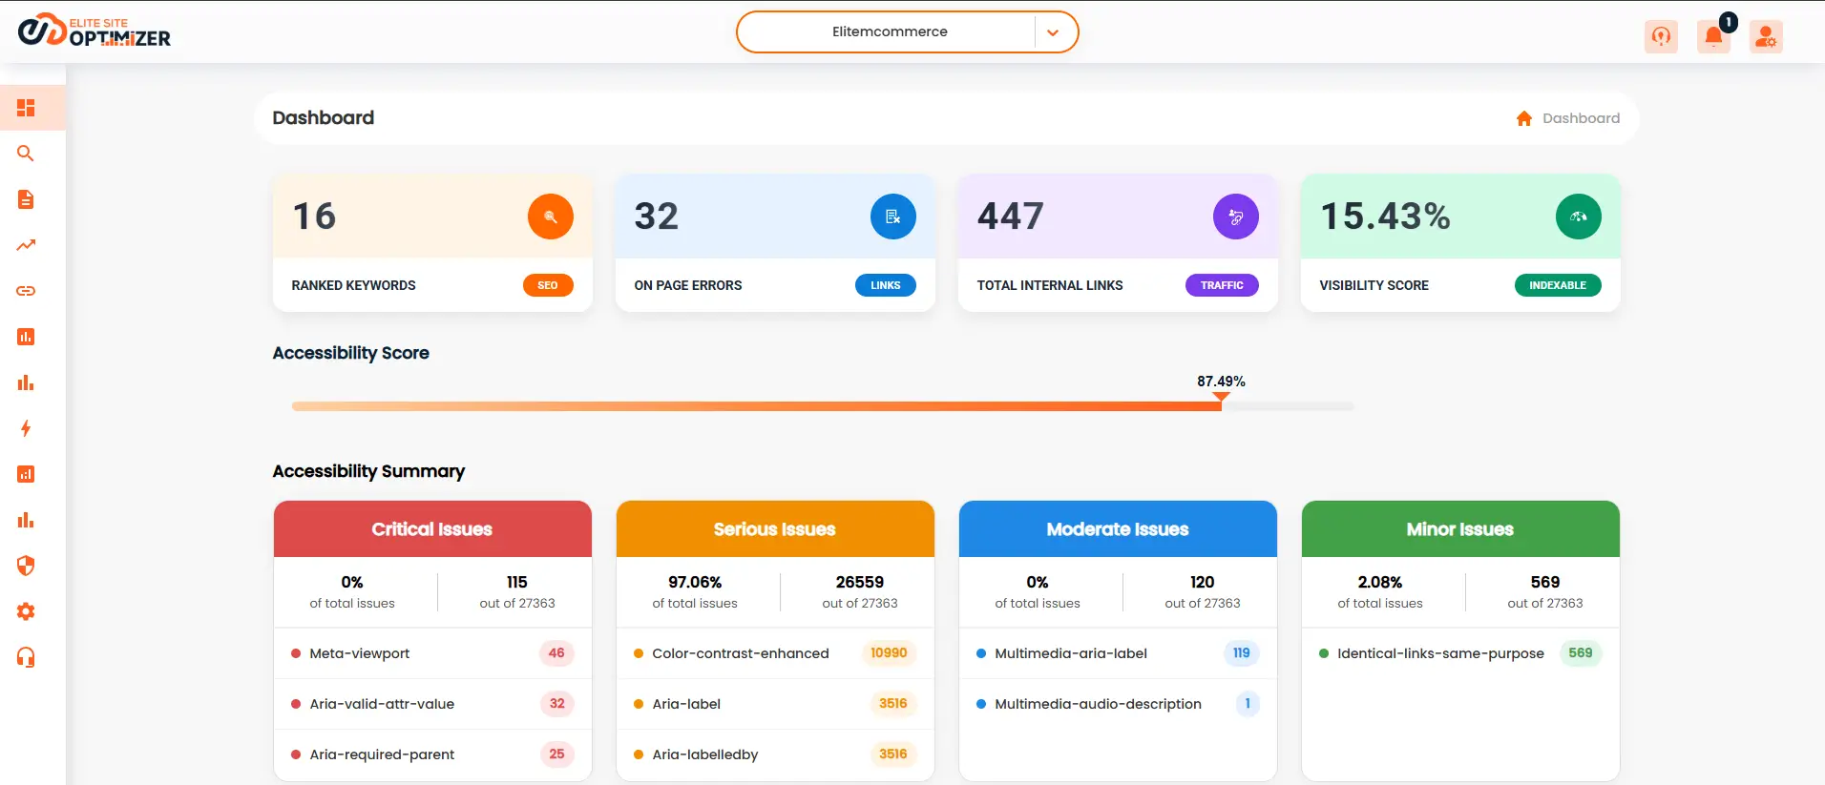1825x785 pixels.
Task: Open the Dashboard grid icon in sidebar
Action: (26, 108)
